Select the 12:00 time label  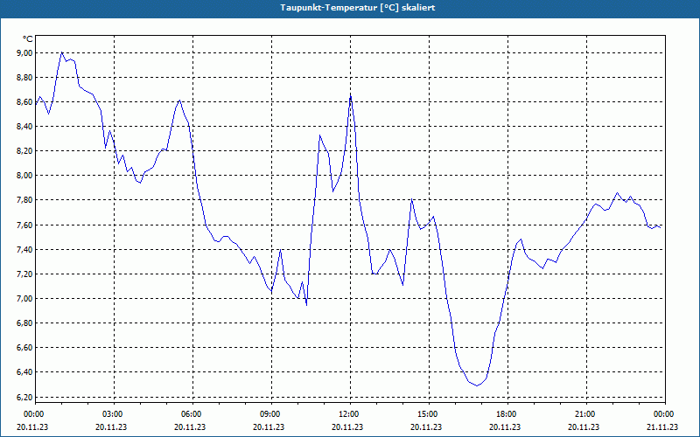point(347,414)
